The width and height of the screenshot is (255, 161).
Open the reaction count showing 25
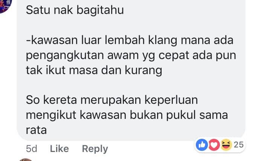coord(238,144)
